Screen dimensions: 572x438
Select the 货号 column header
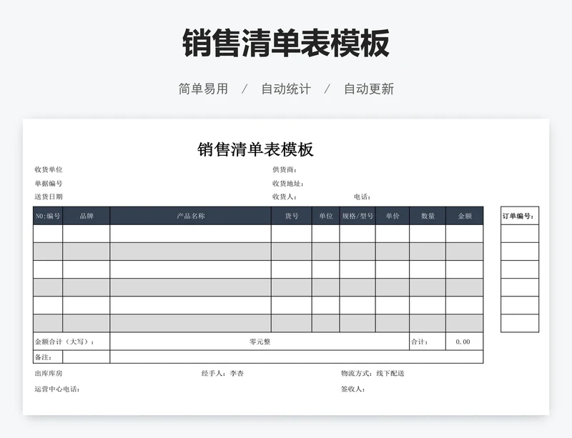click(292, 216)
